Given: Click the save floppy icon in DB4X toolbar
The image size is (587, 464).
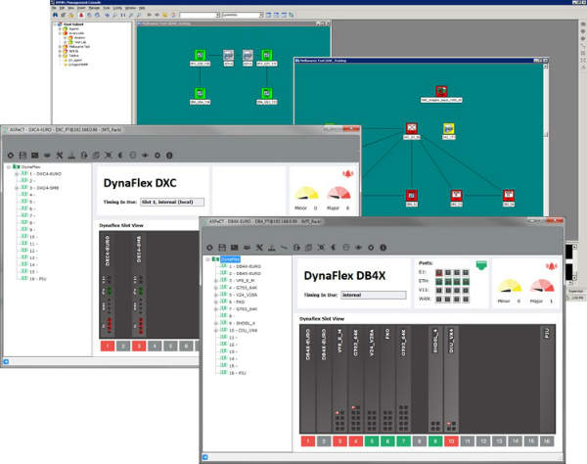Looking at the screenshot, I should click(x=223, y=246).
